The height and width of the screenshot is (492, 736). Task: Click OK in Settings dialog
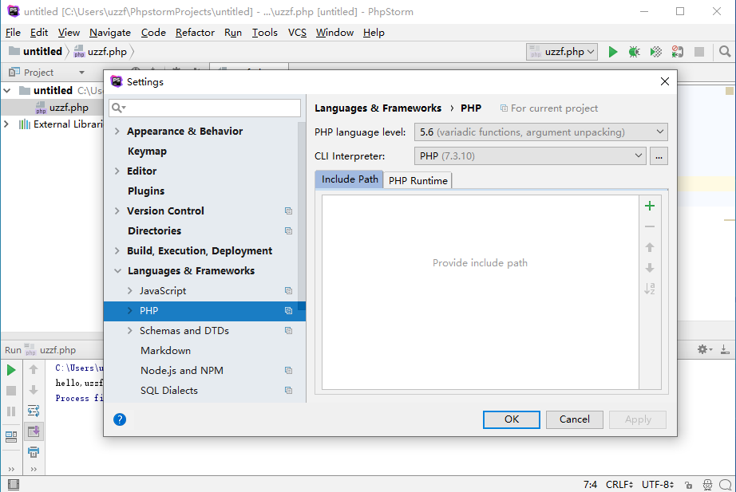512,419
